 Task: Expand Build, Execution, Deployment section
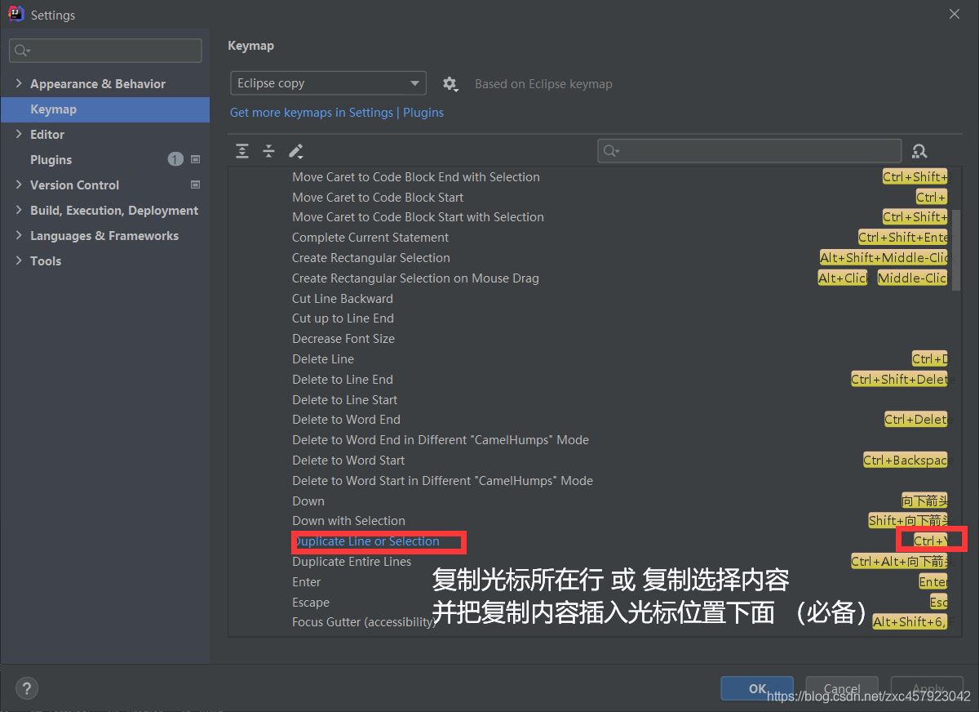[x=19, y=210]
